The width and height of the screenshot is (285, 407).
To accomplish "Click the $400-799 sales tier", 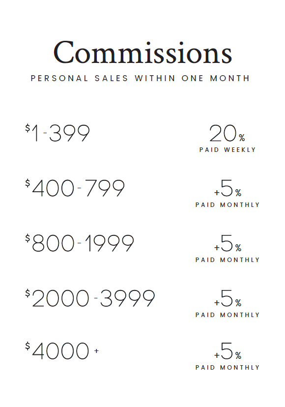I will 75,188.
